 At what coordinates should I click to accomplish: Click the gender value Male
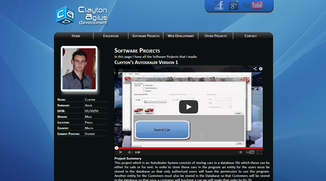pyautogui.click(x=88, y=117)
